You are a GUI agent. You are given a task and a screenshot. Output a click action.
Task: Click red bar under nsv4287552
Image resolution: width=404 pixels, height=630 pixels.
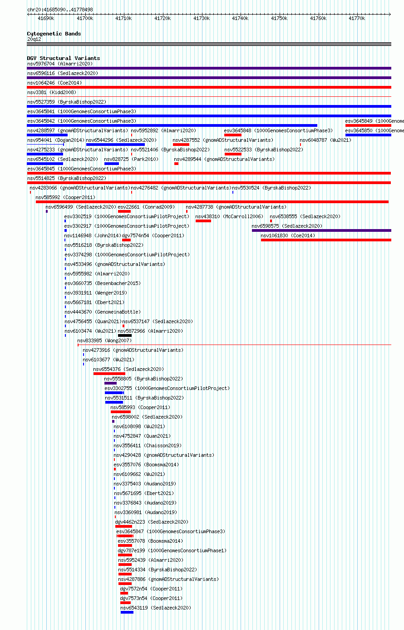[181, 145]
